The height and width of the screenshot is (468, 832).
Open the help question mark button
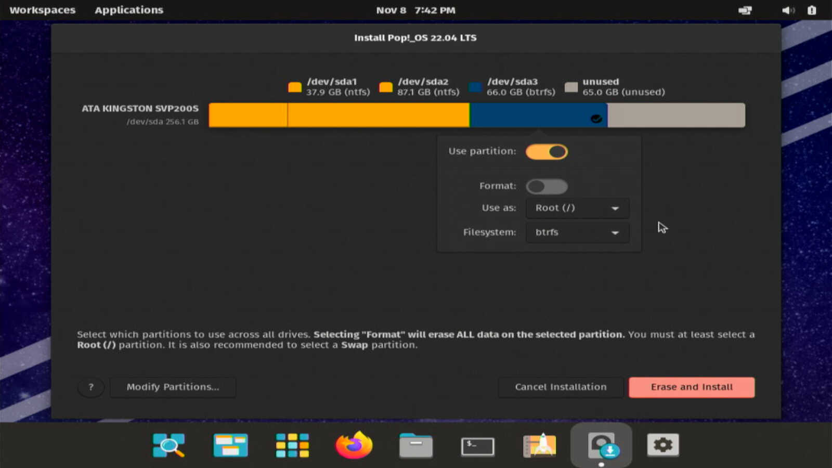click(x=91, y=387)
